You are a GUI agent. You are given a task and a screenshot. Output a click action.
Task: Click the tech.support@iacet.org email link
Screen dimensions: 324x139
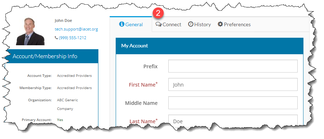(76, 29)
